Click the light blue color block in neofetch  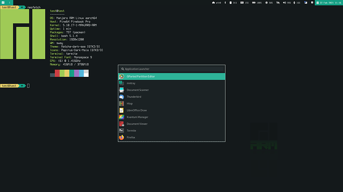[x=82, y=73]
